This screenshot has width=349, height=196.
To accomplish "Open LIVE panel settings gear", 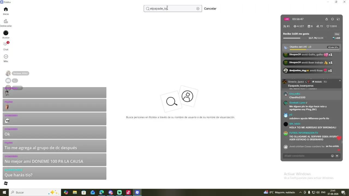I will point(332,19).
